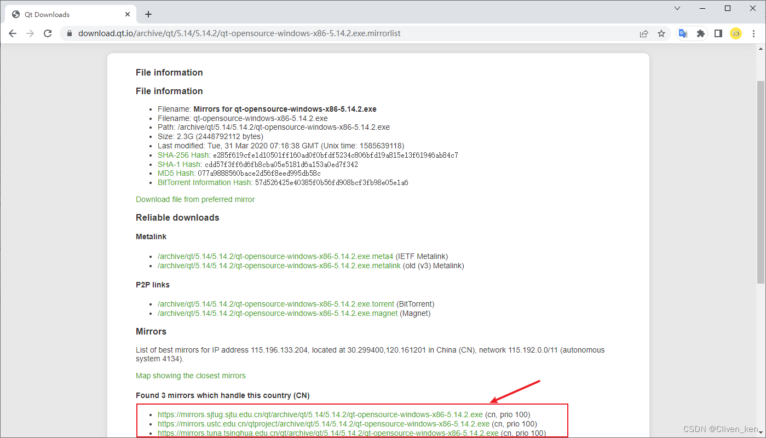Viewport: 766px width, 438px height.
Task: Download from mirrors.ustc.edu.cn mirror
Action: click(x=324, y=424)
